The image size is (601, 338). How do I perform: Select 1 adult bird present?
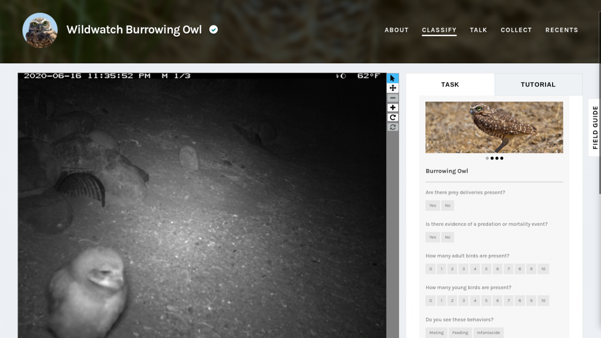point(441,269)
